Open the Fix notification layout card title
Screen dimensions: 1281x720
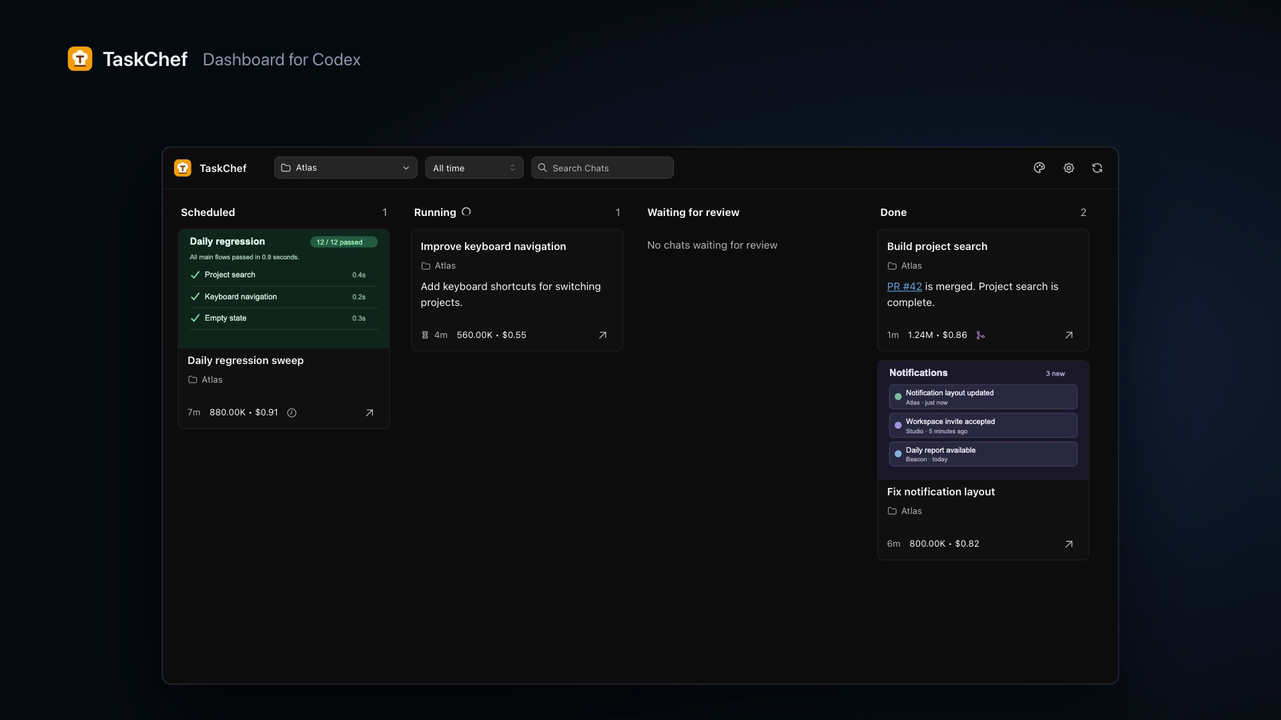click(941, 492)
